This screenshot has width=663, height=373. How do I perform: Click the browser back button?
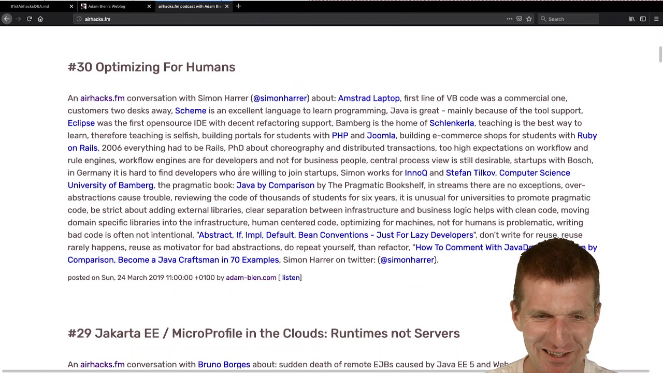coord(7,19)
